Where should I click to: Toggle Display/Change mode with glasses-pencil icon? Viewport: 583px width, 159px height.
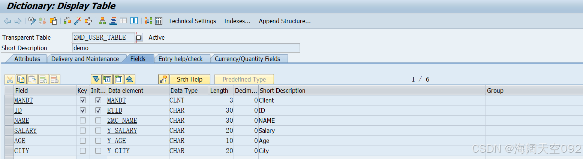point(32,21)
